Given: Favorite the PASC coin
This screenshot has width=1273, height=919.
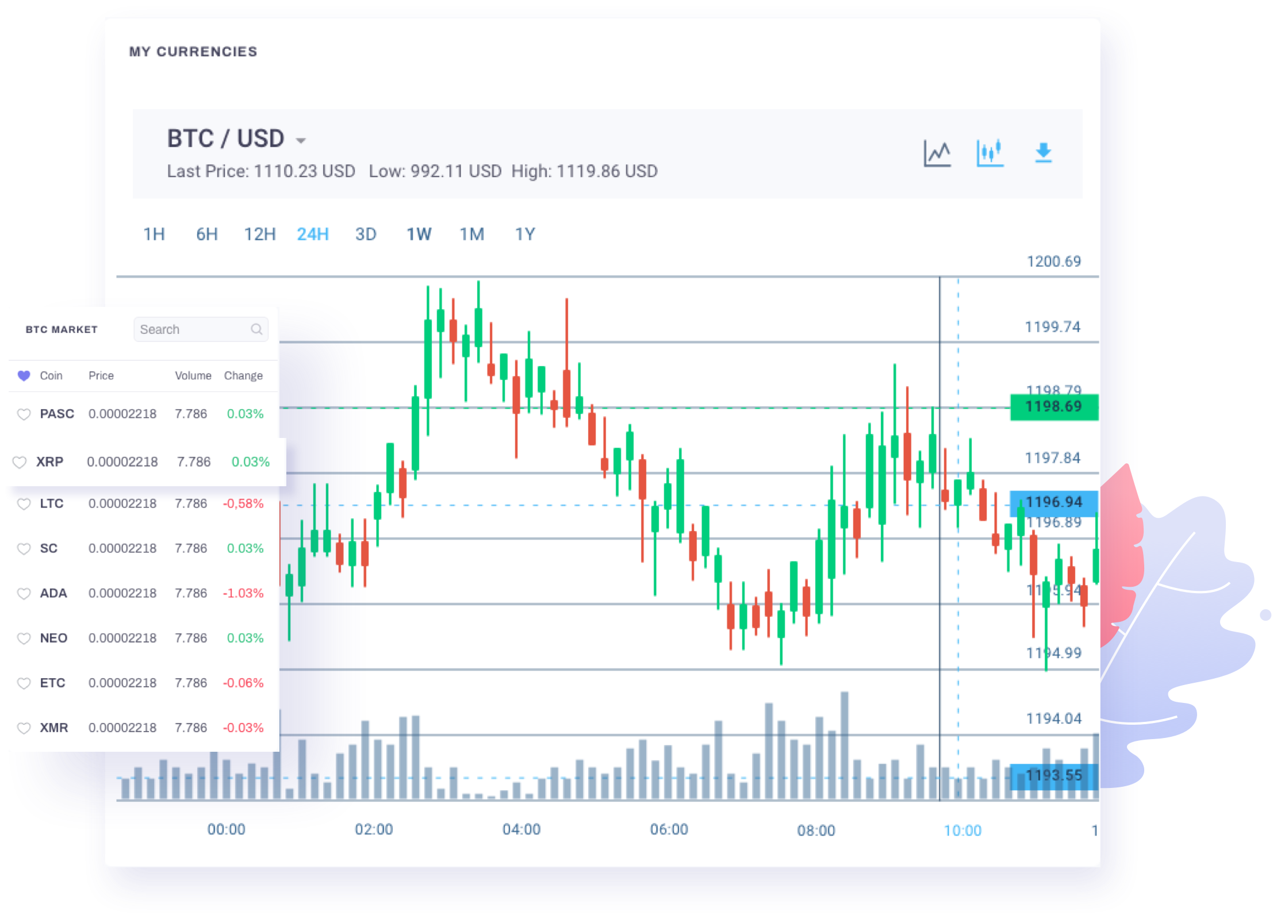Looking at the screenshot, I should [25, 414].
